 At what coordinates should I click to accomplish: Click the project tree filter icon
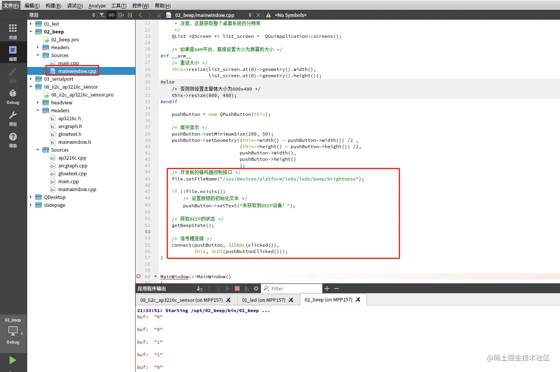102,15
